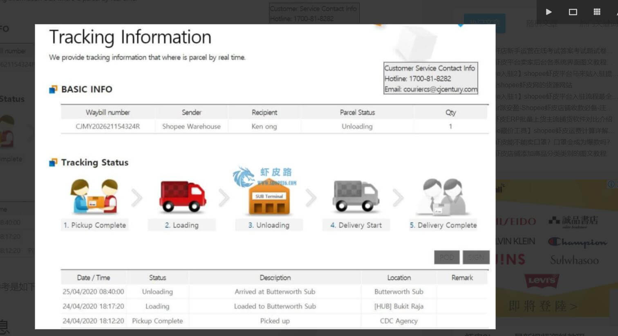The width and height of the screenshot is (618, 336).
Task: Click the 'BASIC INFO' section heading
Action: click(x=87, y=89)
